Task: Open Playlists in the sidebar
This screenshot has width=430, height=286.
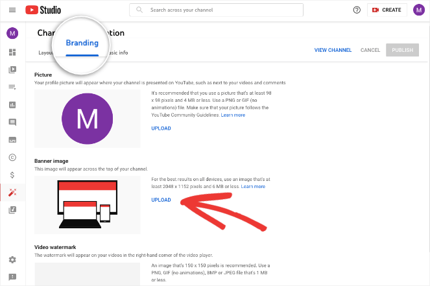Action: (x=12, y=87)
